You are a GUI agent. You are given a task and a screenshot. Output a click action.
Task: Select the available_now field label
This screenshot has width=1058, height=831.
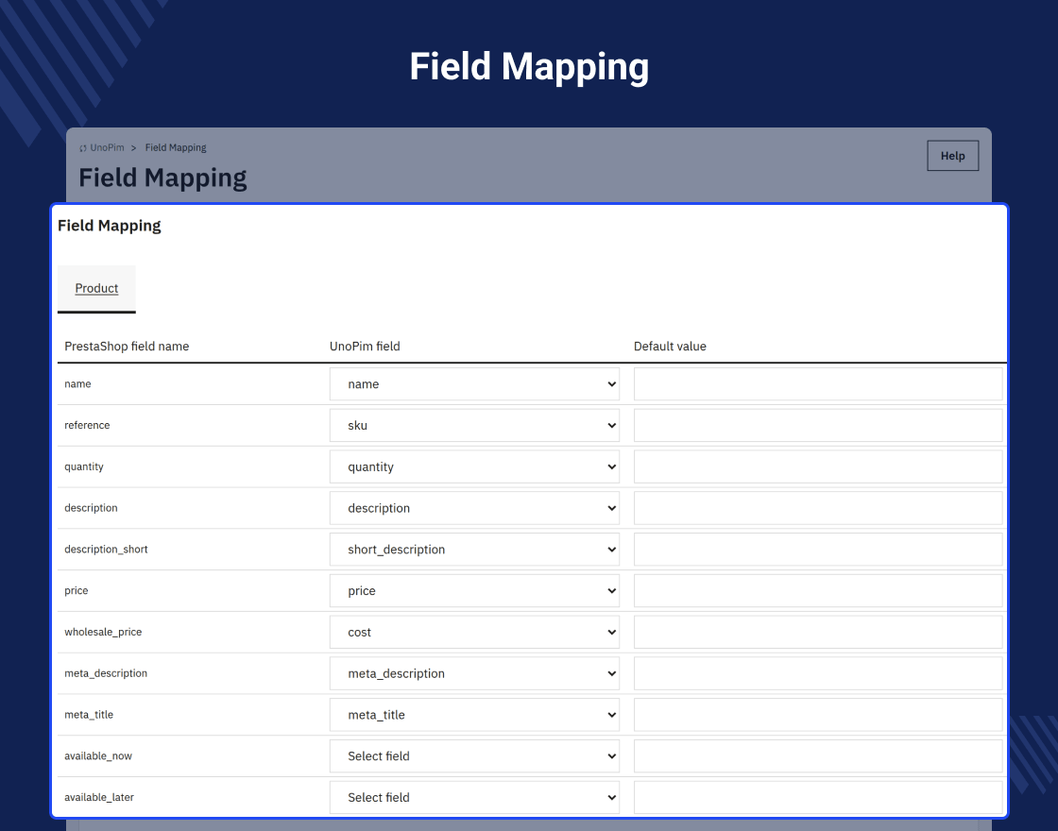tap(98, 756)
